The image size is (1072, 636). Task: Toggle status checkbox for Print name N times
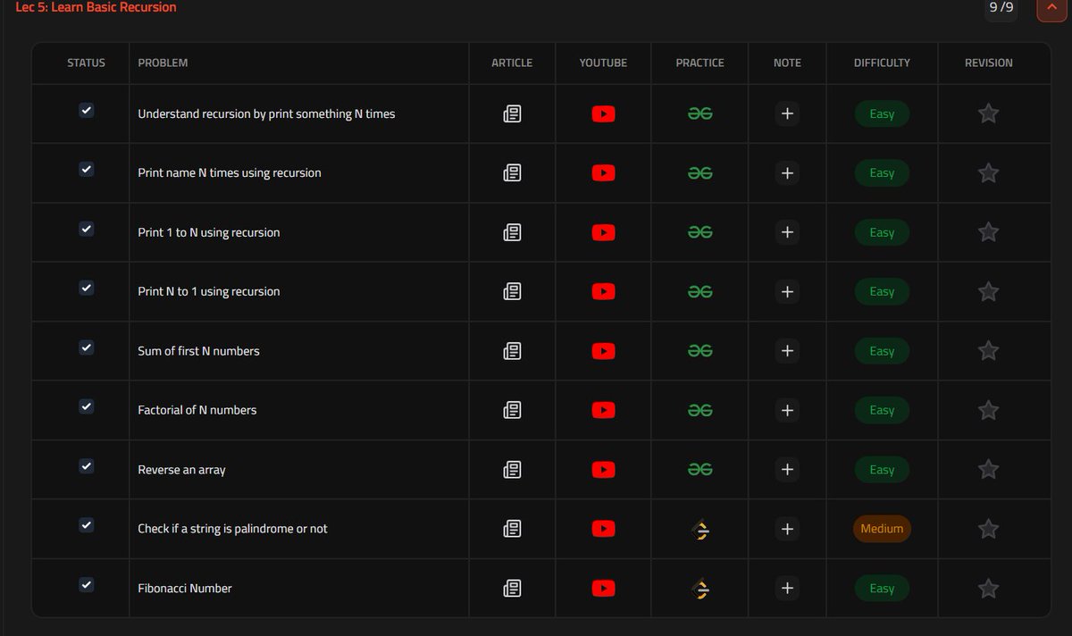[86, 169]
